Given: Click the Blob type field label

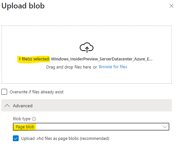Looking at the screenshot, I should pyautogui.click(x=22, y=119).
